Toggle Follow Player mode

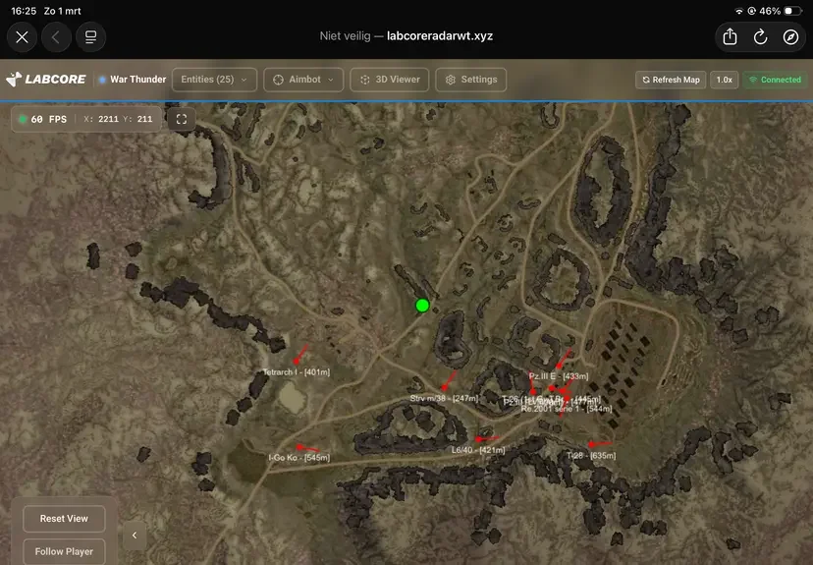tap(64, 551)
